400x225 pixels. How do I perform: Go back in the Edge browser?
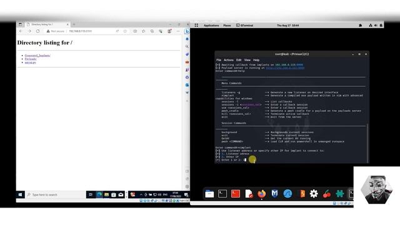[21, 31]
